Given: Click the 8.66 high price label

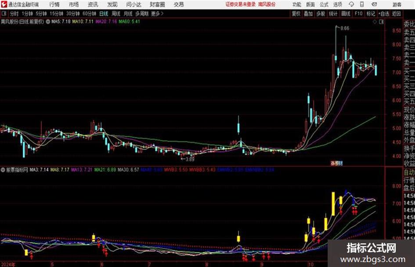Looking at the screenshot, I should tap(345, 28).
